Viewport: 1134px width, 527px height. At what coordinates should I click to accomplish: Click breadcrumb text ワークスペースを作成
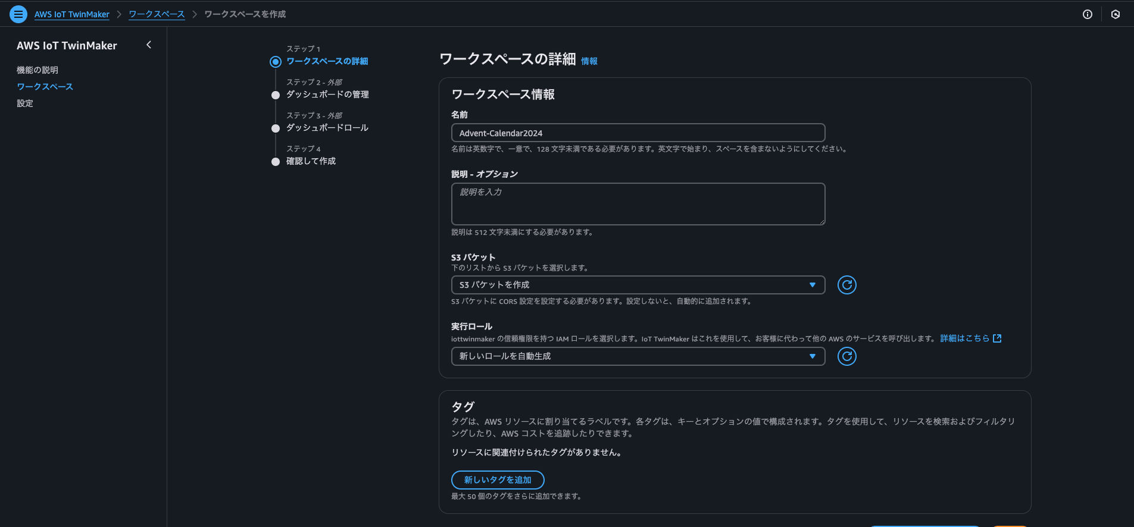245,14
